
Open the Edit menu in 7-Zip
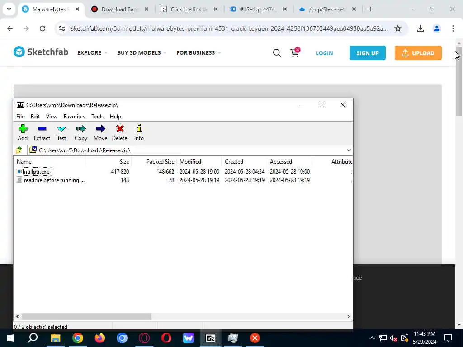[x=35, y=116]
